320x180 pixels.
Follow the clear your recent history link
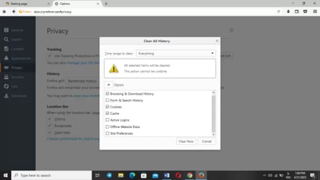click(x=87, y=96)
